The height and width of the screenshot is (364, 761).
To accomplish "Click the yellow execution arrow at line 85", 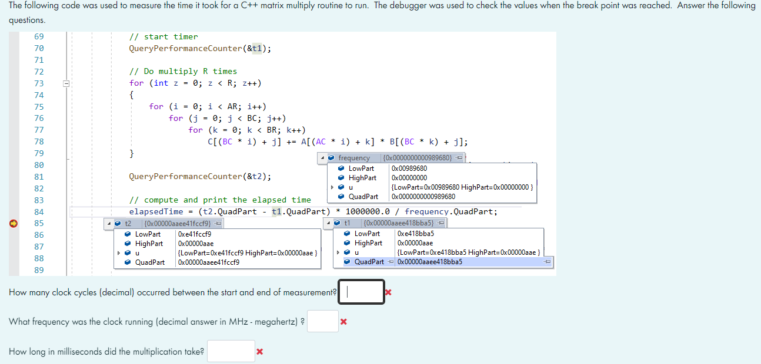I will click(13, 223).
